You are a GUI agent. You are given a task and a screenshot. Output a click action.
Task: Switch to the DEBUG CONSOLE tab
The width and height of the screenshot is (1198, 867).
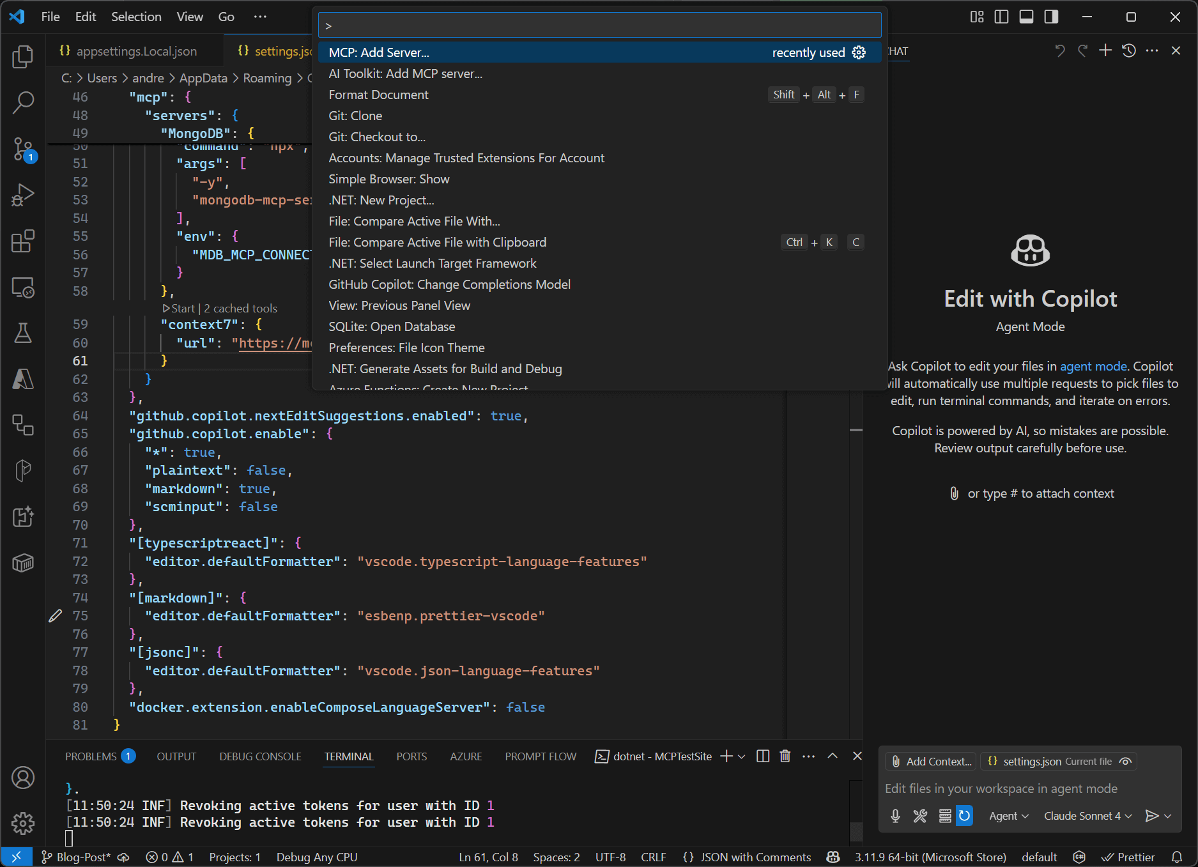(x=260, y=756)
